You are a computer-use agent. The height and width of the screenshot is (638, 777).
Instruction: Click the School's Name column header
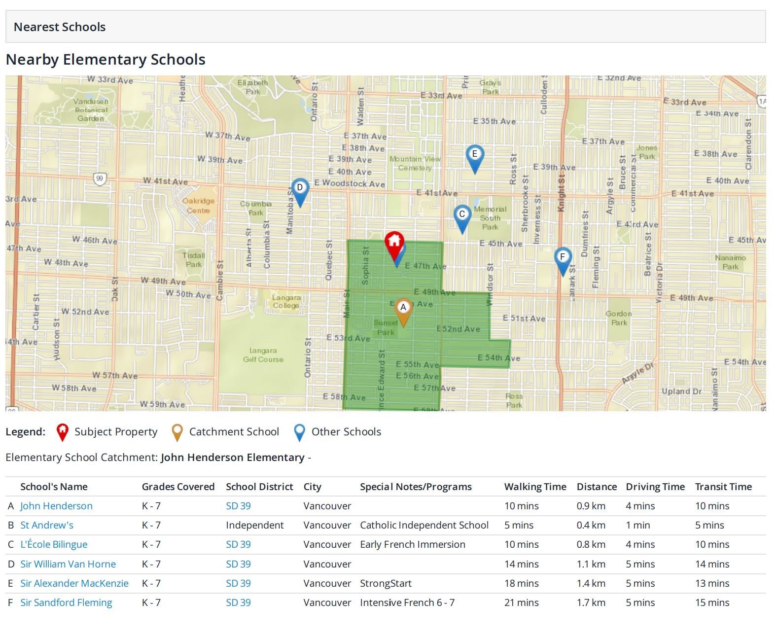pyautogui.click(x=54, y=487)
